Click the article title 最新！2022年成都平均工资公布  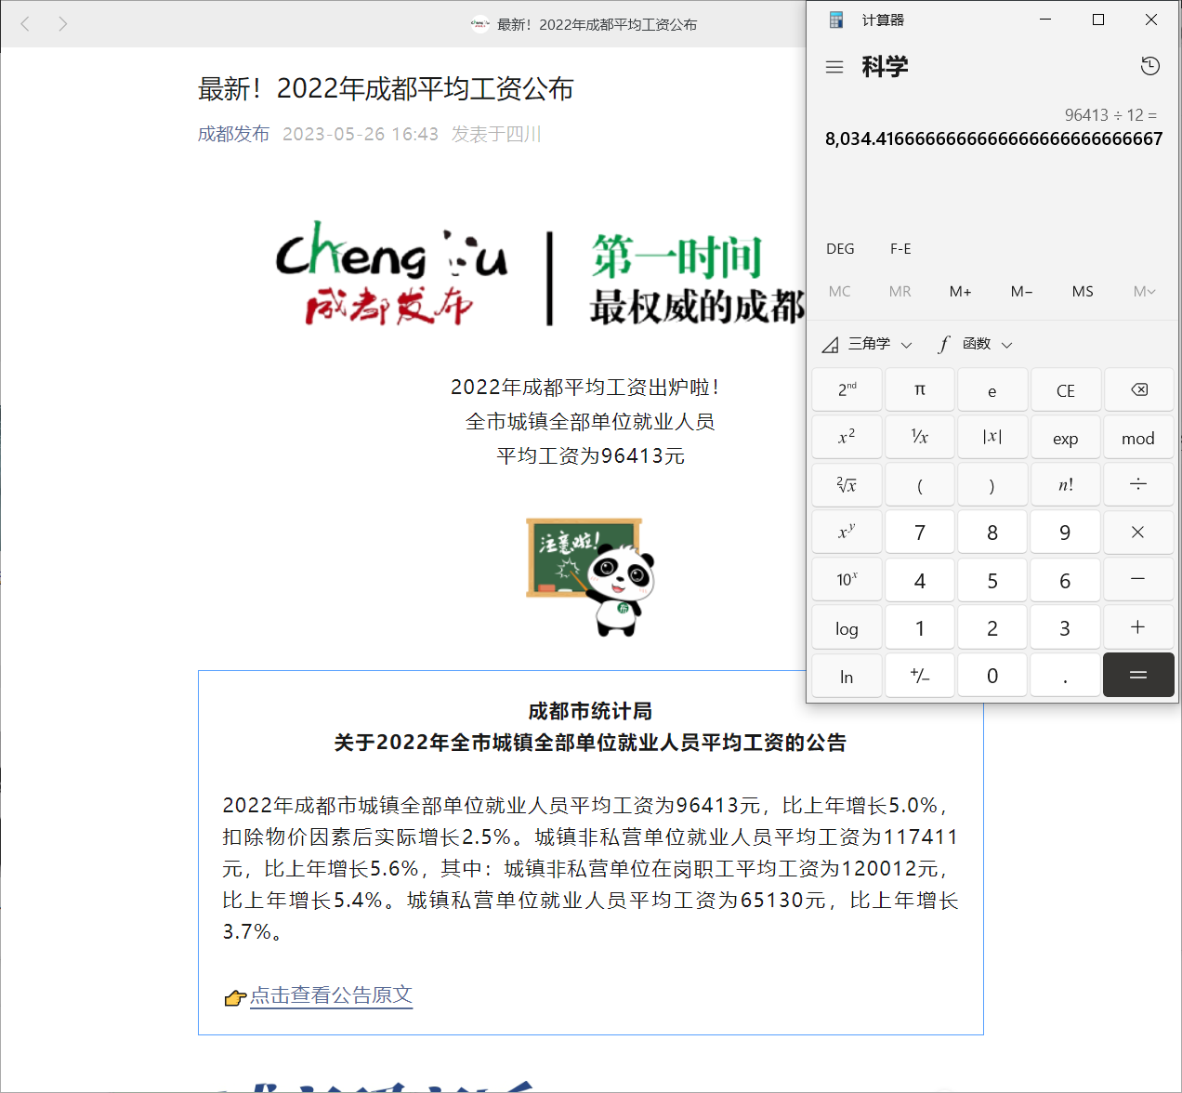[386, 88]
